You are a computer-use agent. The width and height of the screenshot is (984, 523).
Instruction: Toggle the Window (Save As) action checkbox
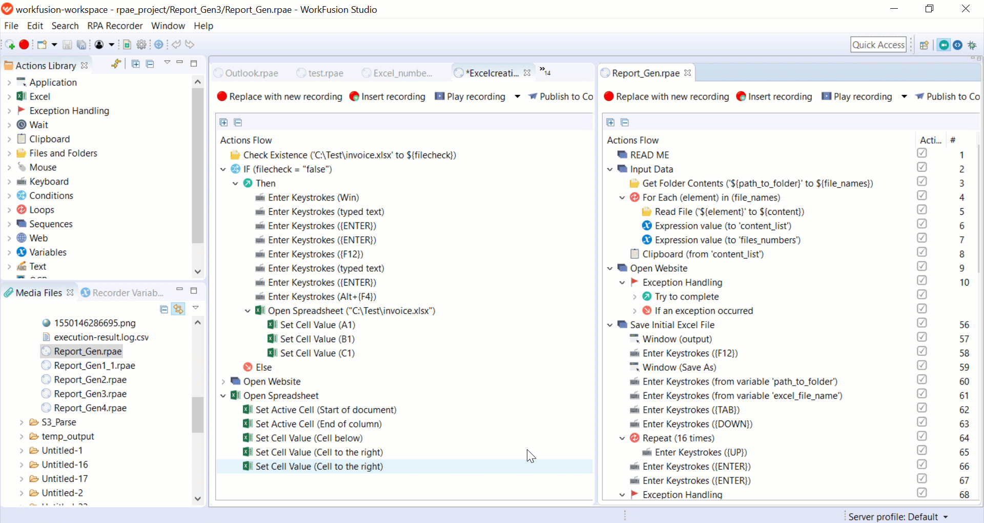922,365
